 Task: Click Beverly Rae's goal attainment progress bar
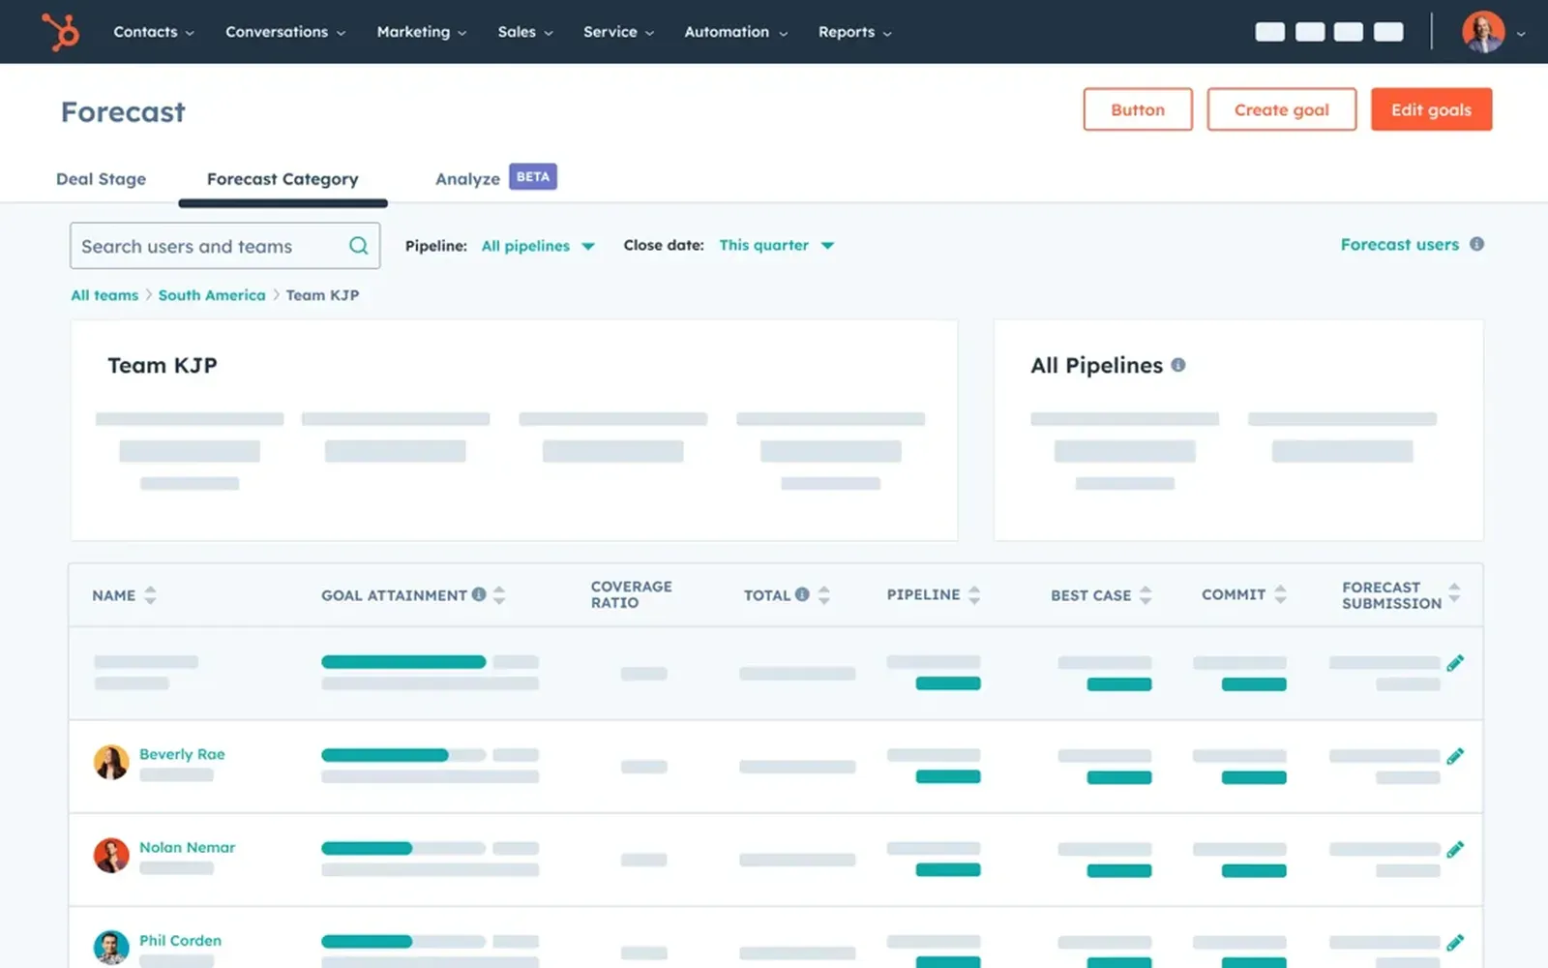[x=384, y=755]
